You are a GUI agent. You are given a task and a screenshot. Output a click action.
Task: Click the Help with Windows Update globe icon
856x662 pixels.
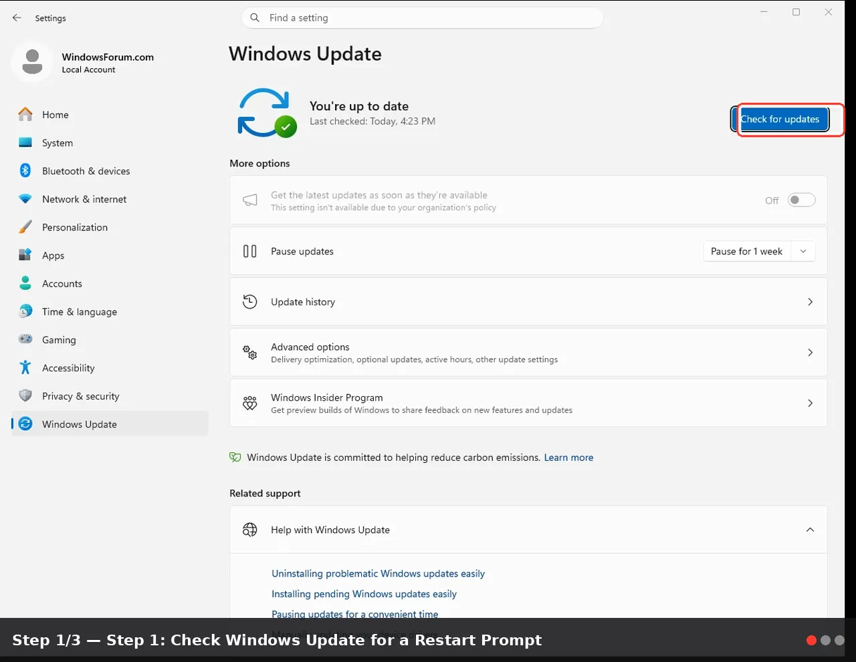pos(250,530)
